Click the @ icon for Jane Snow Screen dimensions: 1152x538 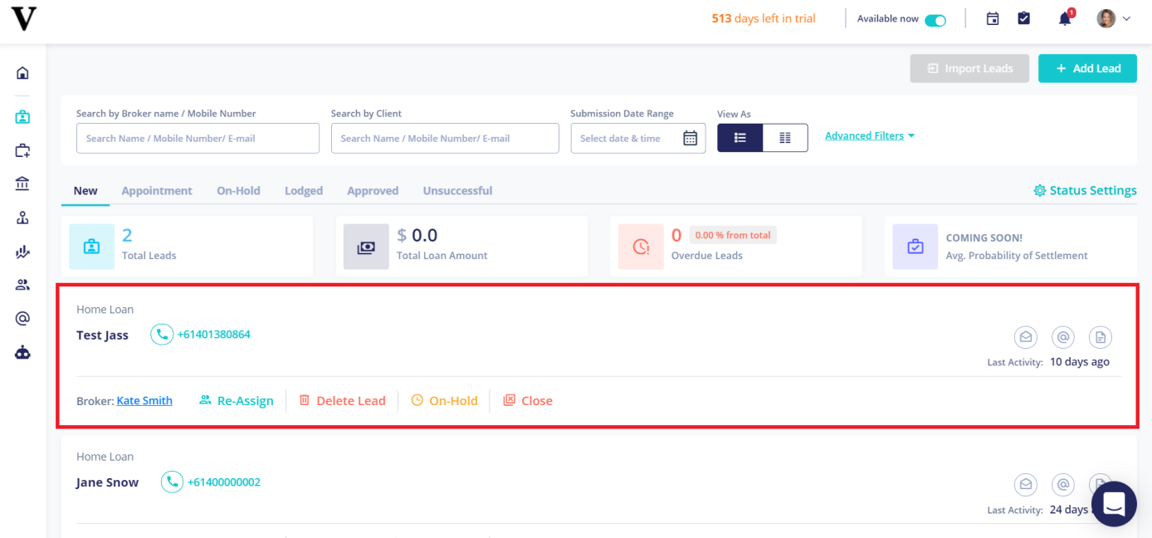pyautogui.click(x=1063, y=485)
